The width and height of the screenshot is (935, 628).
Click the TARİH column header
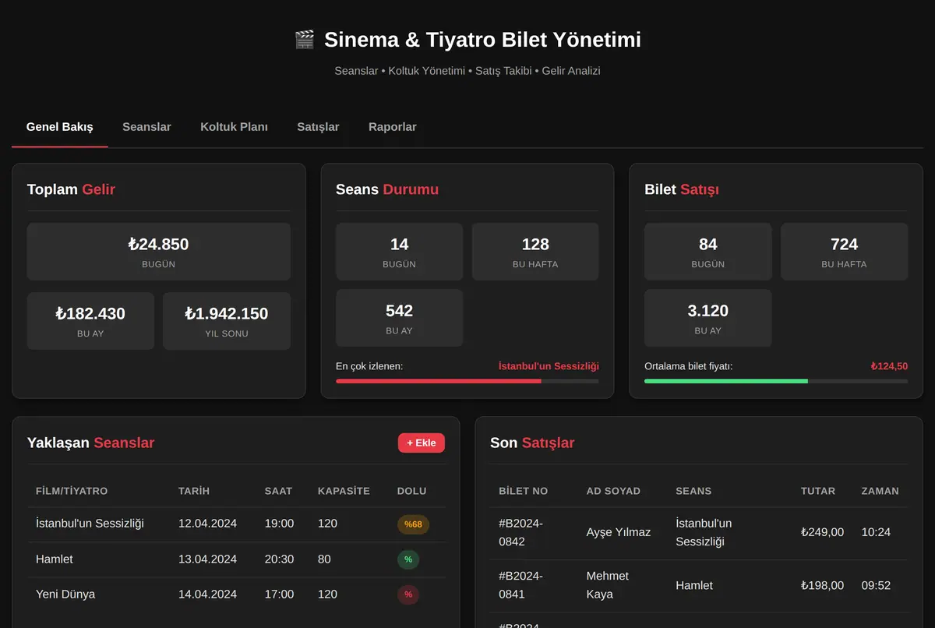pos(194,491)
